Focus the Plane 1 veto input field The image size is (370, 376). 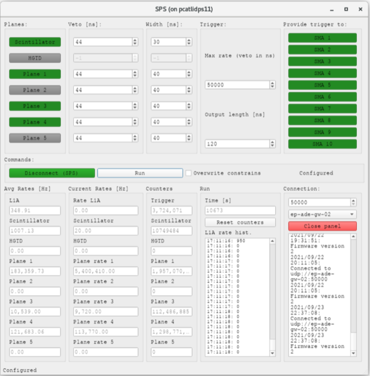click(x=103, y=74)
